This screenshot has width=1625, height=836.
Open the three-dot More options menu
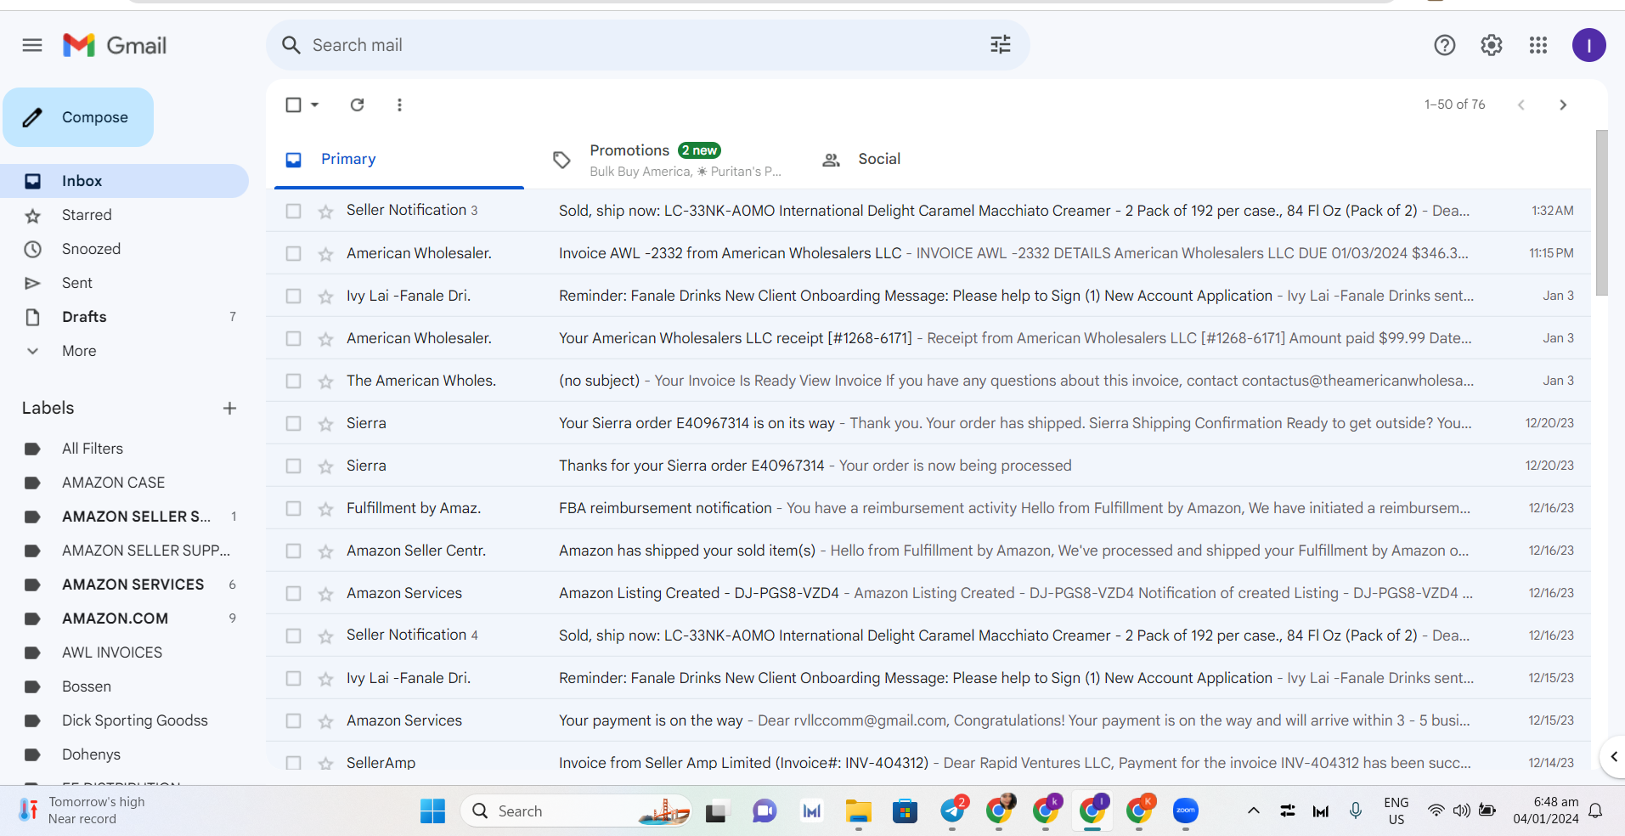pos(399,104)
